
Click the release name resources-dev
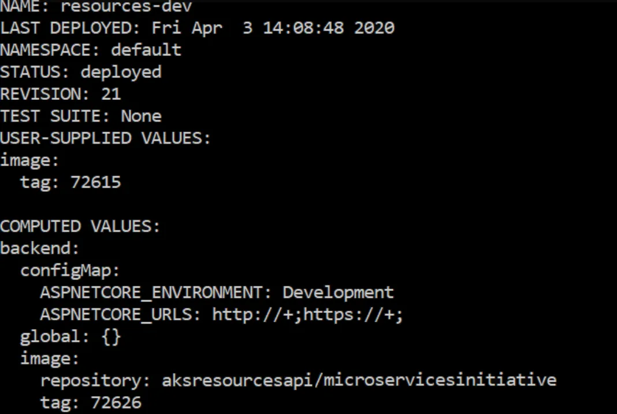pyautogui.click(x=126, y=6)
